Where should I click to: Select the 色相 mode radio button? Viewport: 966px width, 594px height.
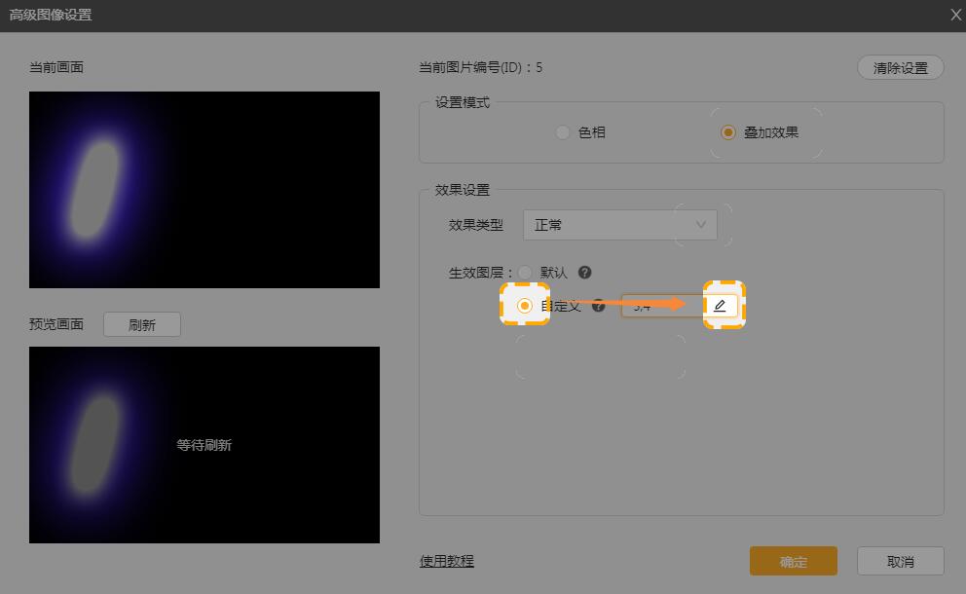pos(563,132)
